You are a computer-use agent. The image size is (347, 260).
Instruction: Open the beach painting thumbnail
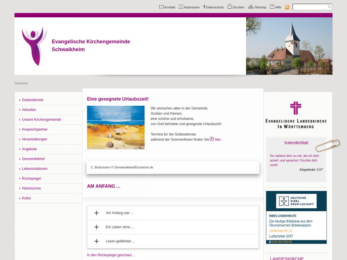(116, 128)
